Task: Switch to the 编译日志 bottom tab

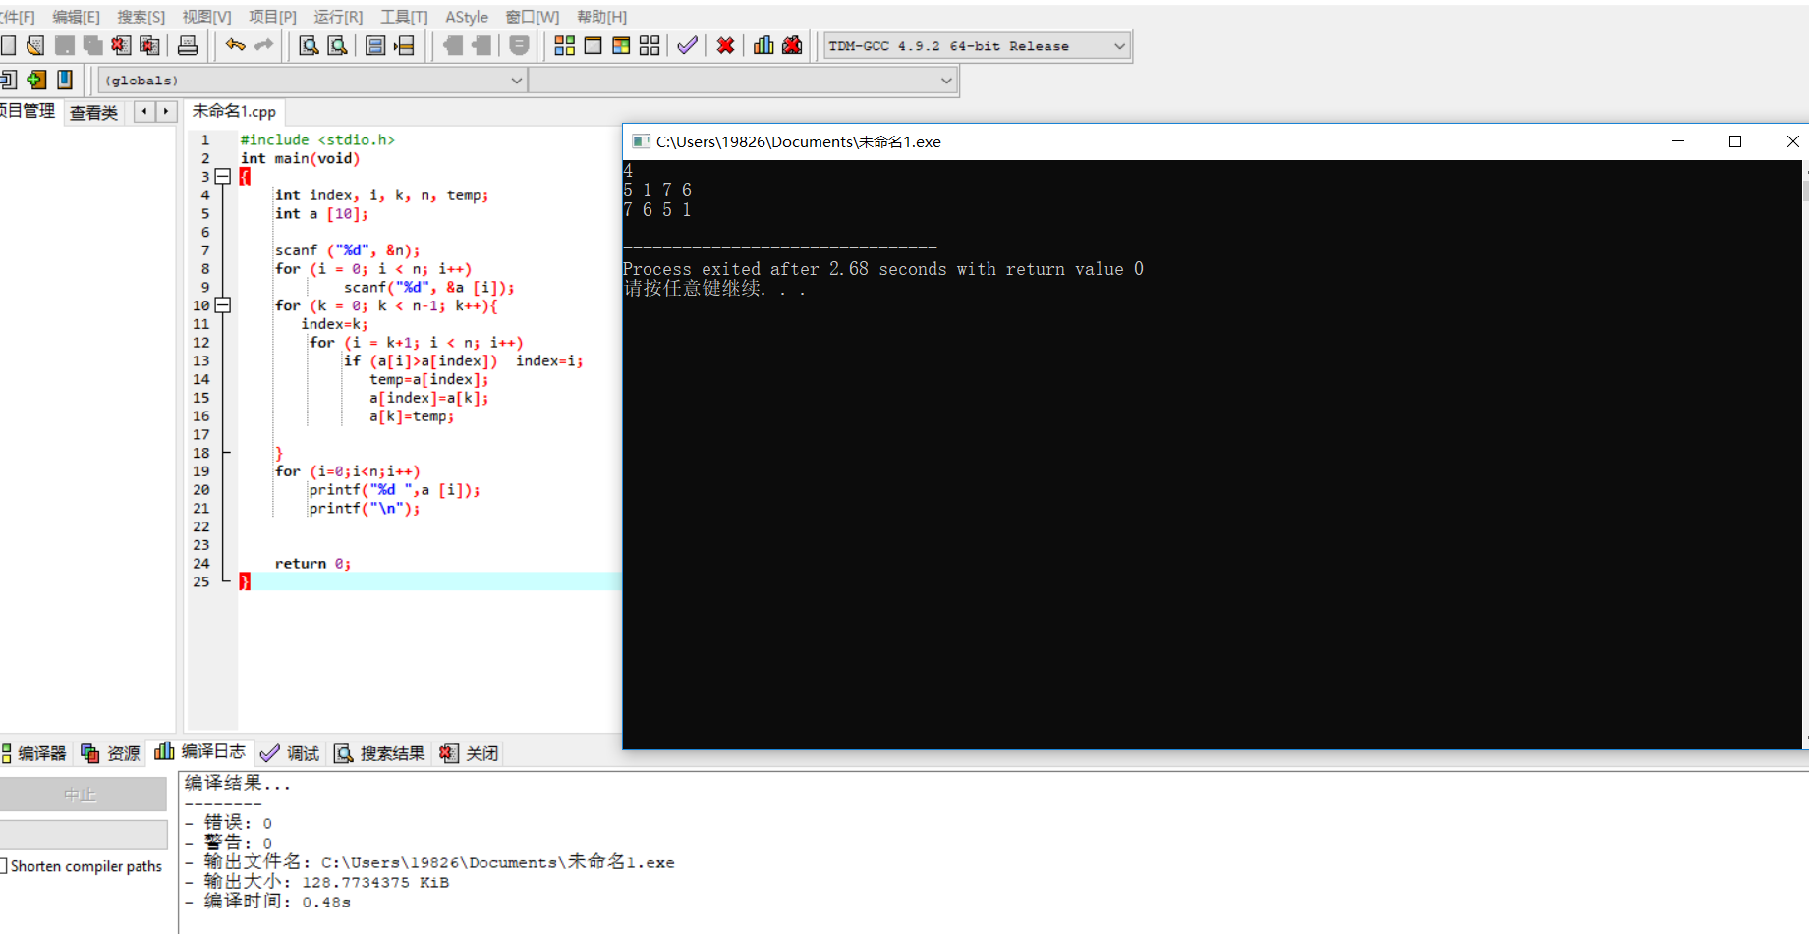Action: (199, 751)
